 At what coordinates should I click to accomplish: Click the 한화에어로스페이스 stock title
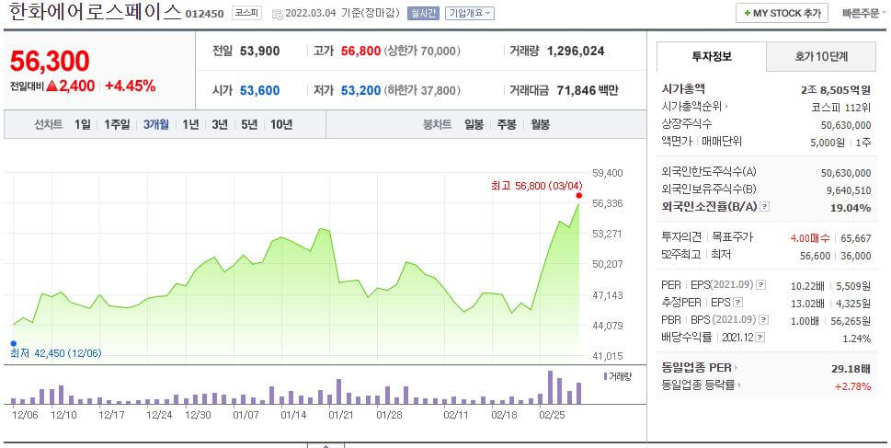click(x=96, y=11)
